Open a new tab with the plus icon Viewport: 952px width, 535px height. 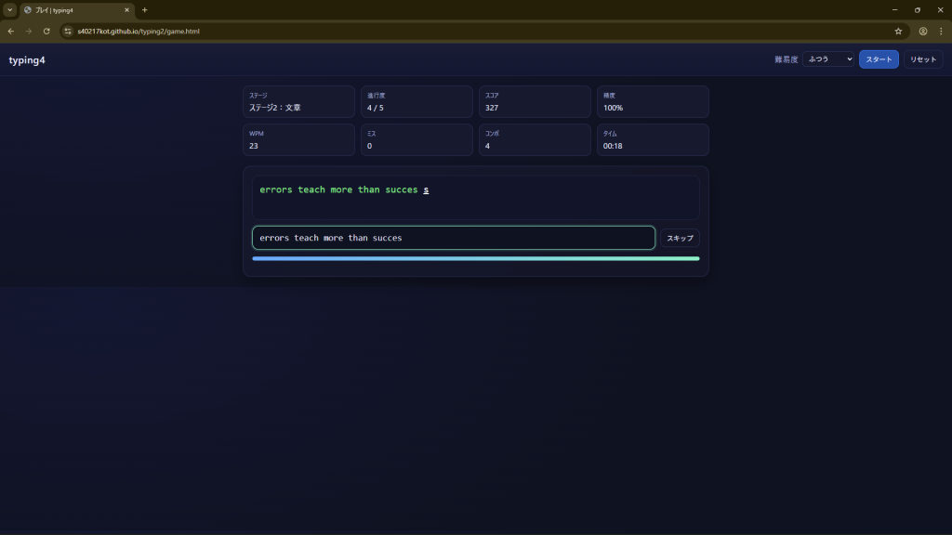click(144, 9)
